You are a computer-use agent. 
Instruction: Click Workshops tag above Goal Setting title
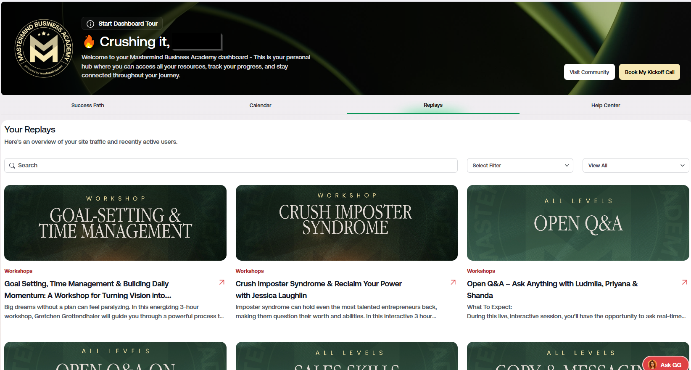coord(18,271)
